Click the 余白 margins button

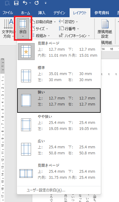click(23, 28)
